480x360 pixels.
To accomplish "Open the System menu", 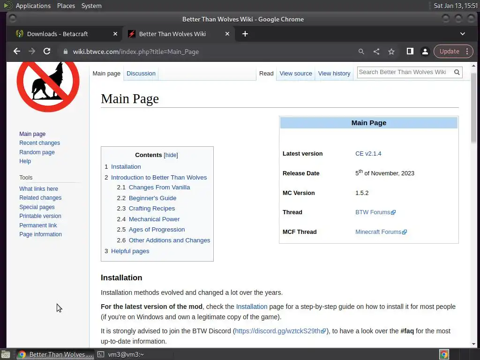I will tap(91, 6).
